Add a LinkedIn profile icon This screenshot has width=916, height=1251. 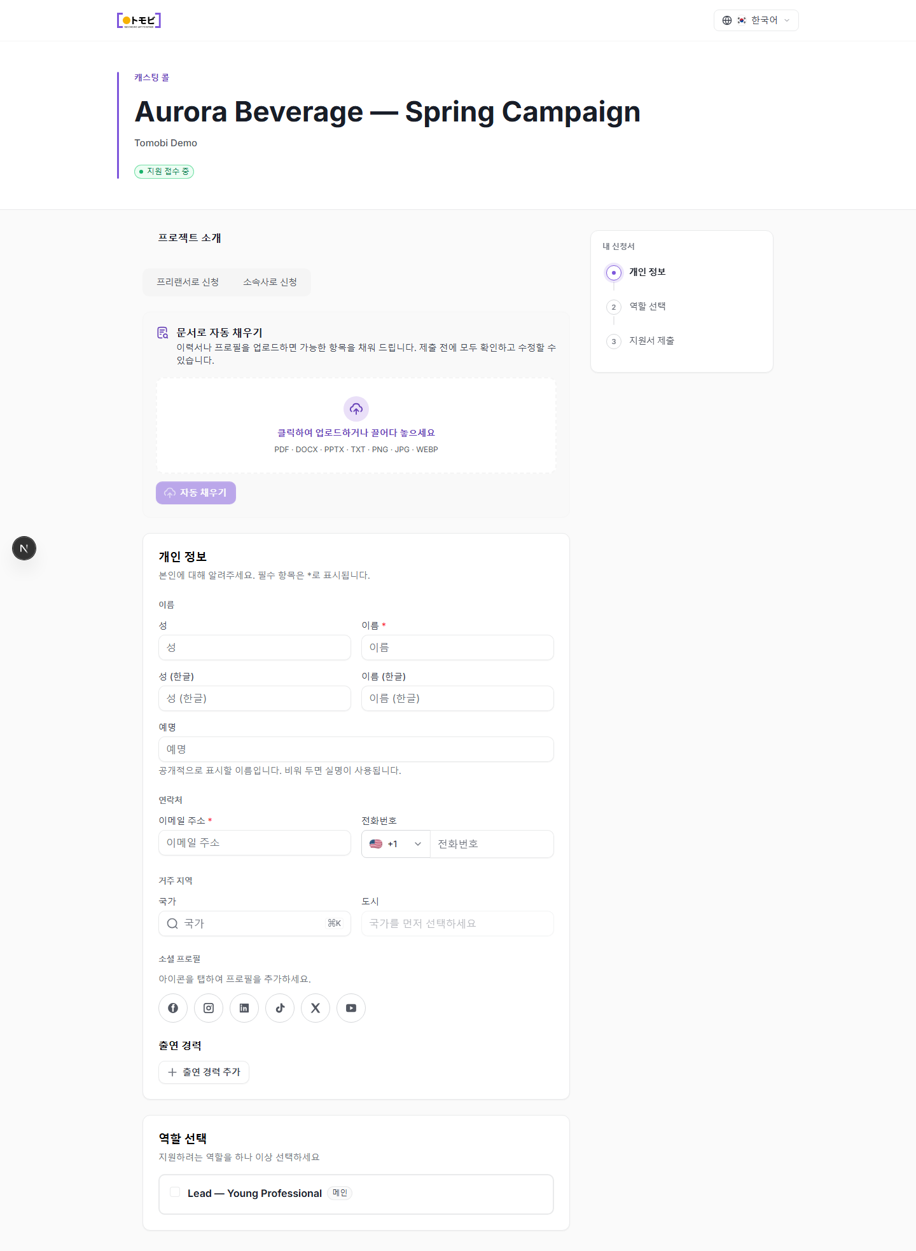point(244,1008)
